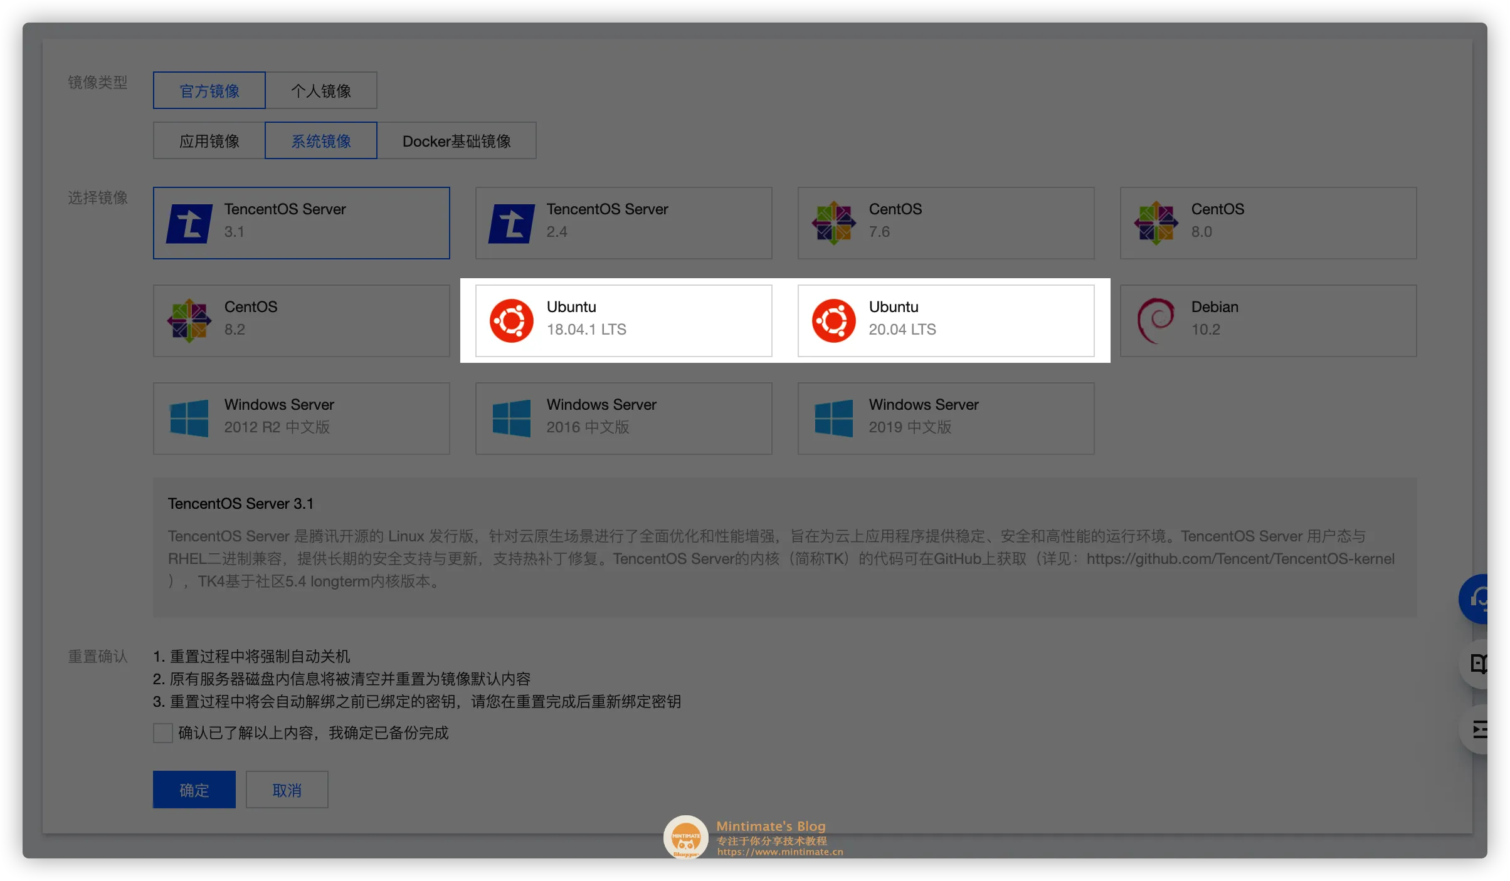Click the TencentOS Server 3.1 description heading
Screen dimensions: 1510x881
[x=241, y=503]
